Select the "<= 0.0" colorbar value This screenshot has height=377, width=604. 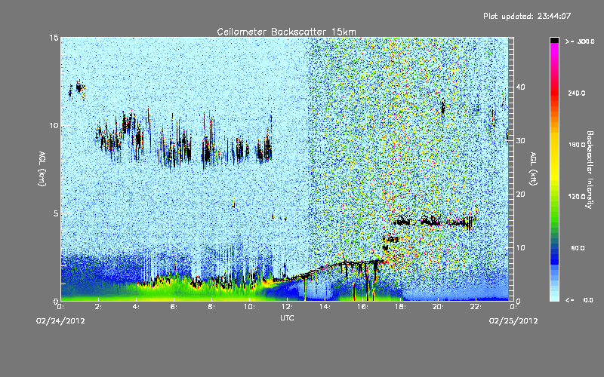(x=580, y=300)
